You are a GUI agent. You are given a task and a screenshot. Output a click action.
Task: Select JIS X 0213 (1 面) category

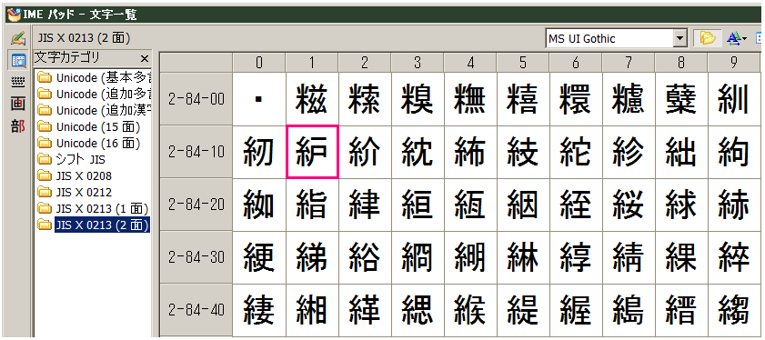click(93, 209)
